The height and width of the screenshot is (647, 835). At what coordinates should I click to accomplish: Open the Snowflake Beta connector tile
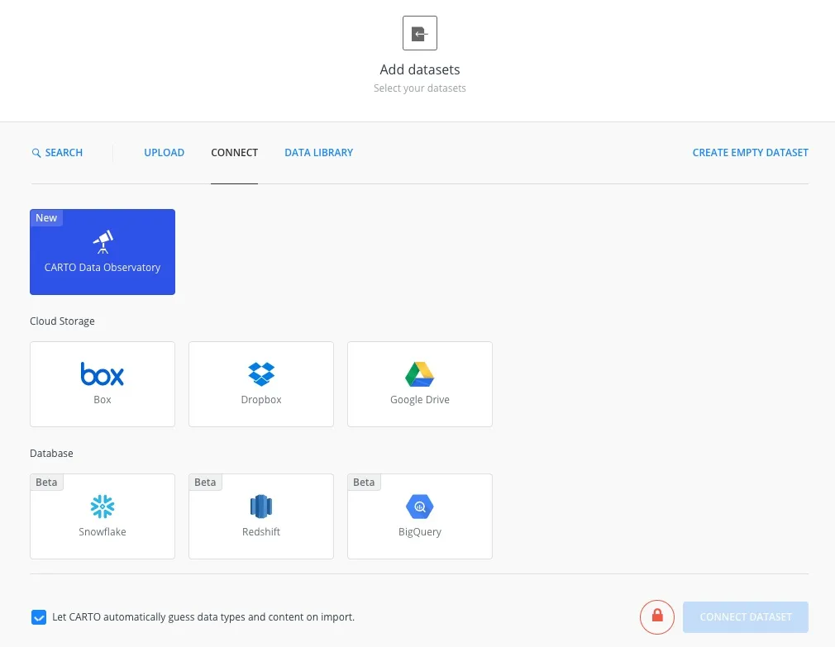pyautogui.click(x=102, y=516)
